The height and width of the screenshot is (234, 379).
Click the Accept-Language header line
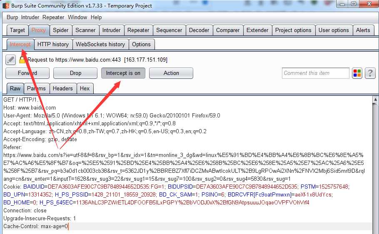point(105,132)
